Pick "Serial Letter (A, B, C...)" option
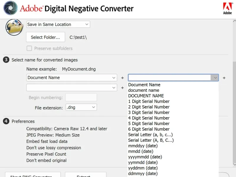The width and height of the screenshot is (236, 177). click(151, 140)
